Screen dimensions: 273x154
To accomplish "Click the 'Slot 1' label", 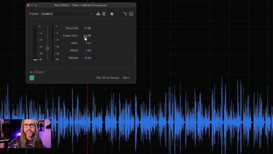I will tap(126, 78).
